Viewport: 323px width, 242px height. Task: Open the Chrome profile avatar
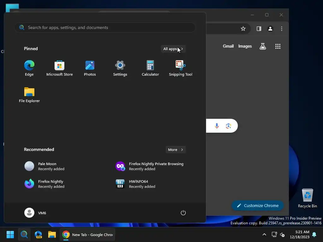click(x=270, y=29)
